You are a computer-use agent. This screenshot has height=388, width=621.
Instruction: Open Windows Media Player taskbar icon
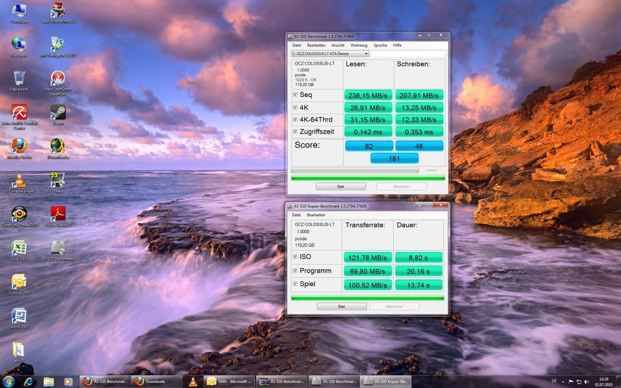(x=68, y=382)
